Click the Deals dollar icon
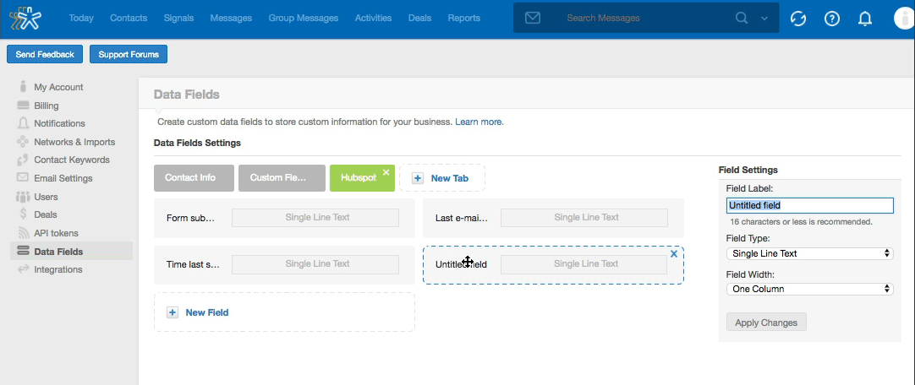 click(23, 214)
